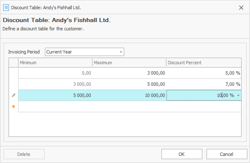
Task: Click the Delete button
Action: tap(24, 154)
